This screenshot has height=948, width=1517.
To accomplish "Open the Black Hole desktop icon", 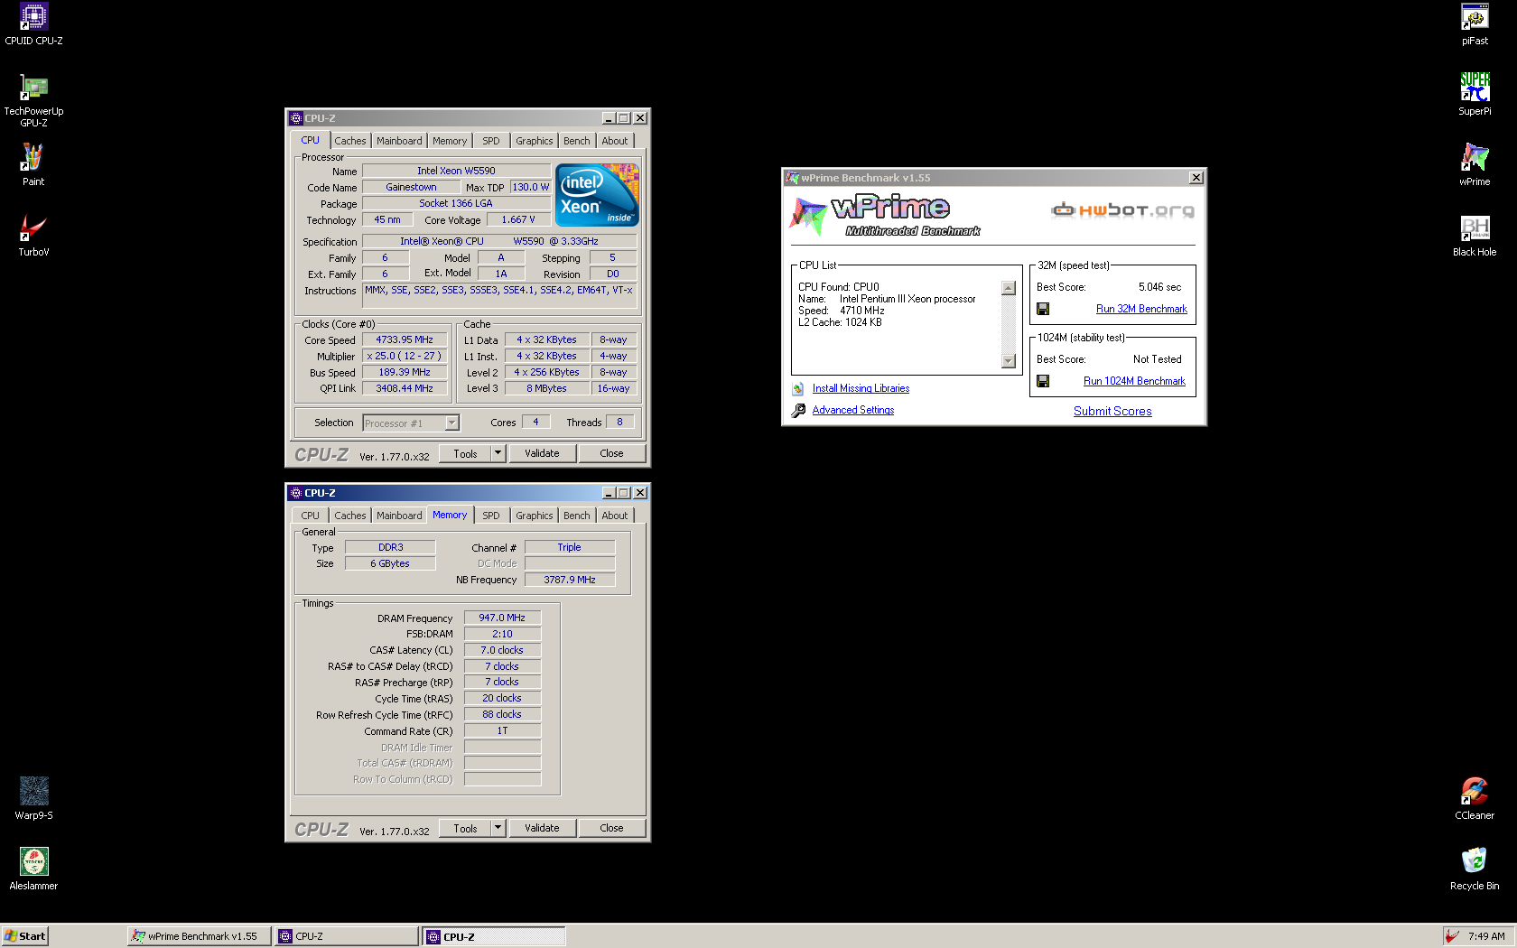I will [x=1475, y=236].
